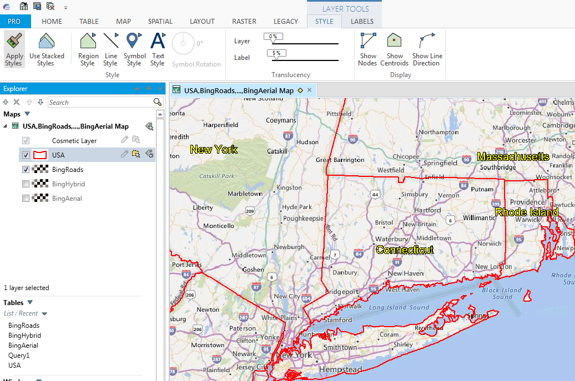This screenshot has height=381, width=575.
Task: Enable the BingHybrid layer
Action: (x=25, y=184)
